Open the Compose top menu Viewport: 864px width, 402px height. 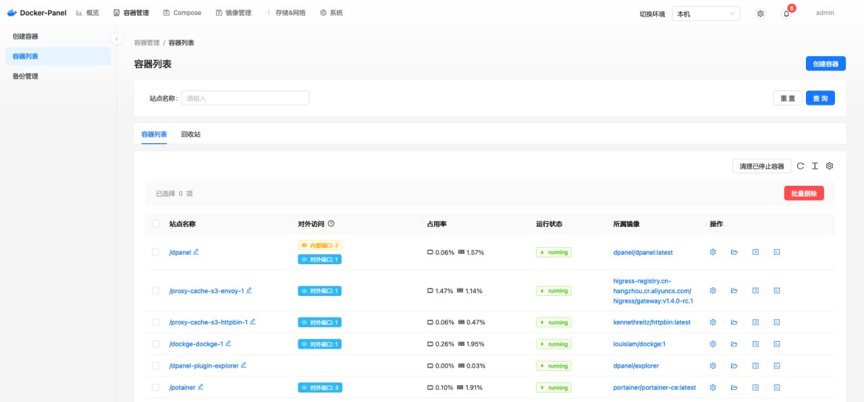(182, 13)
